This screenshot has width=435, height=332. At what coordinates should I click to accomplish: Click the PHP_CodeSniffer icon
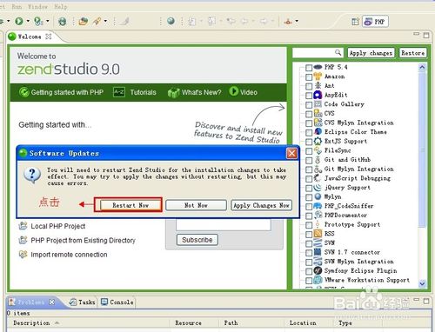318,206
